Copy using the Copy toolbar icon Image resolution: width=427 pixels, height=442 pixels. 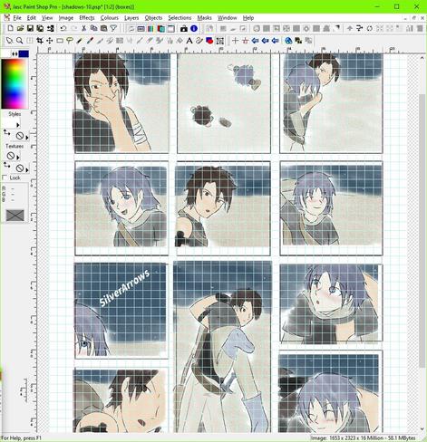click(x=94, y=28)
